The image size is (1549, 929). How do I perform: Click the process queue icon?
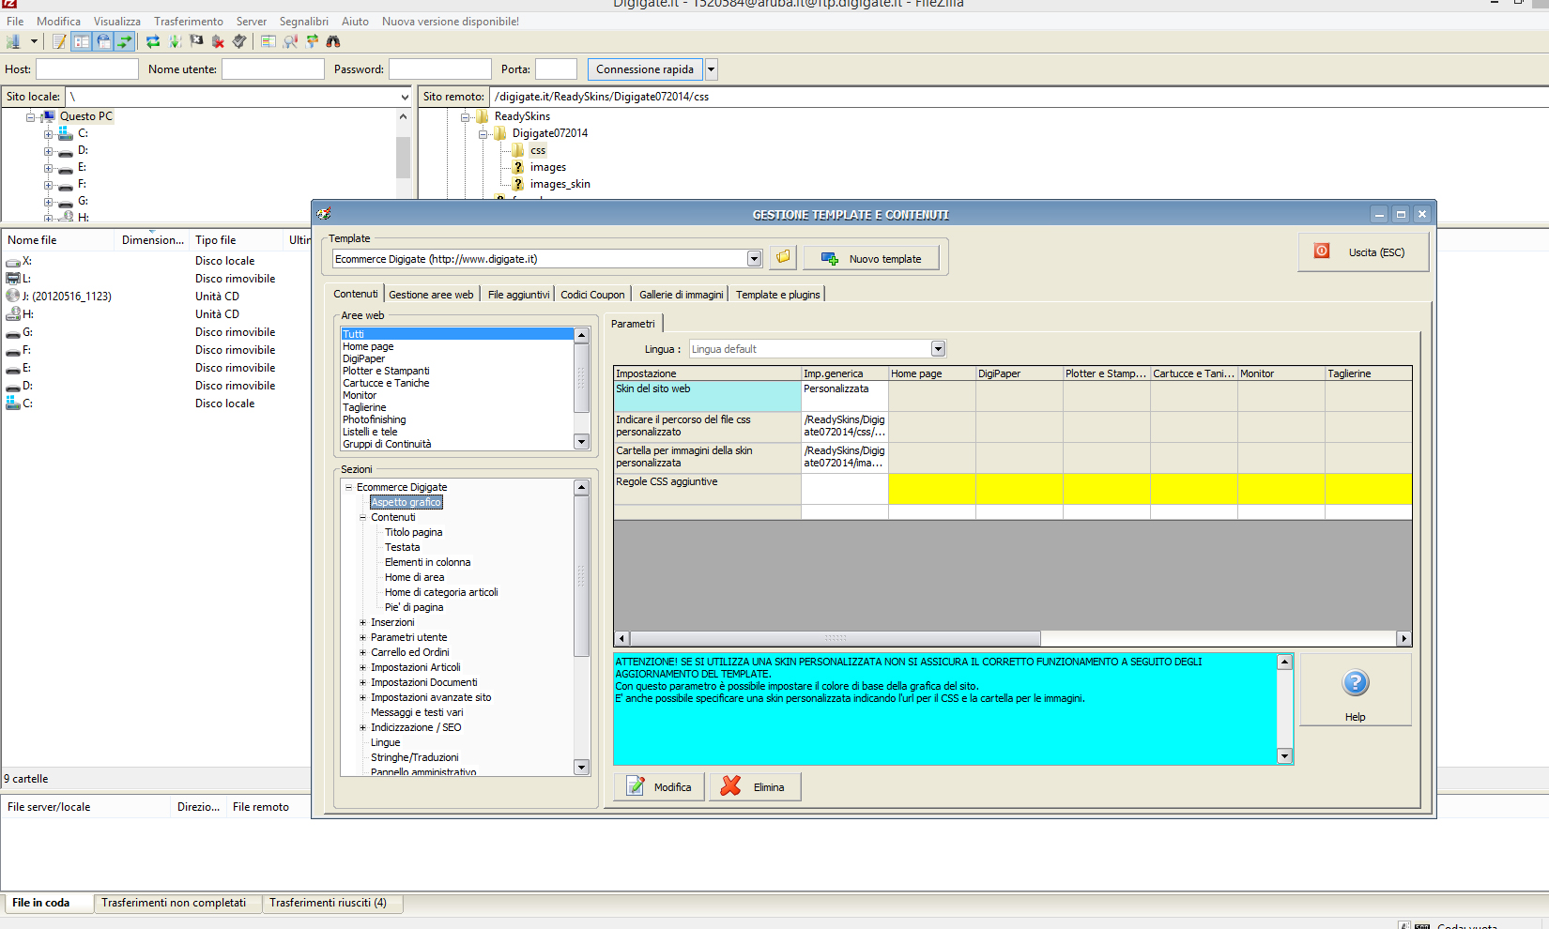175,41
